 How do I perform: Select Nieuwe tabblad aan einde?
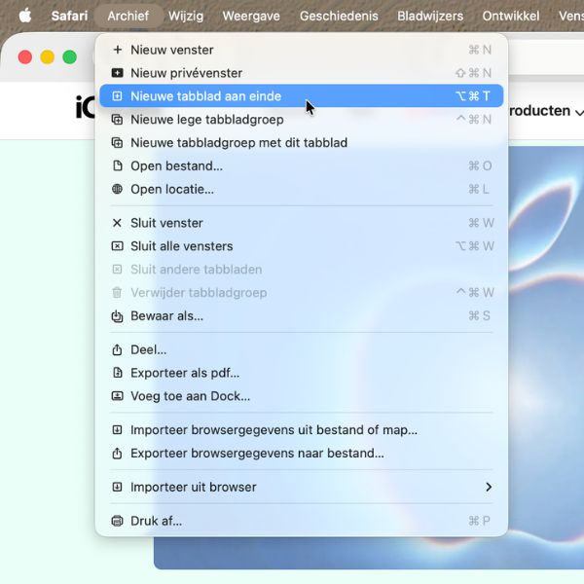(302, 96)
